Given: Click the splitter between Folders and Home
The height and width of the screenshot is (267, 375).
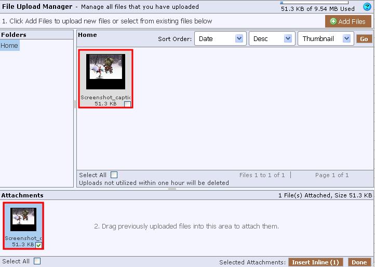Looking at the screenshot, I should tap(75, 104).
